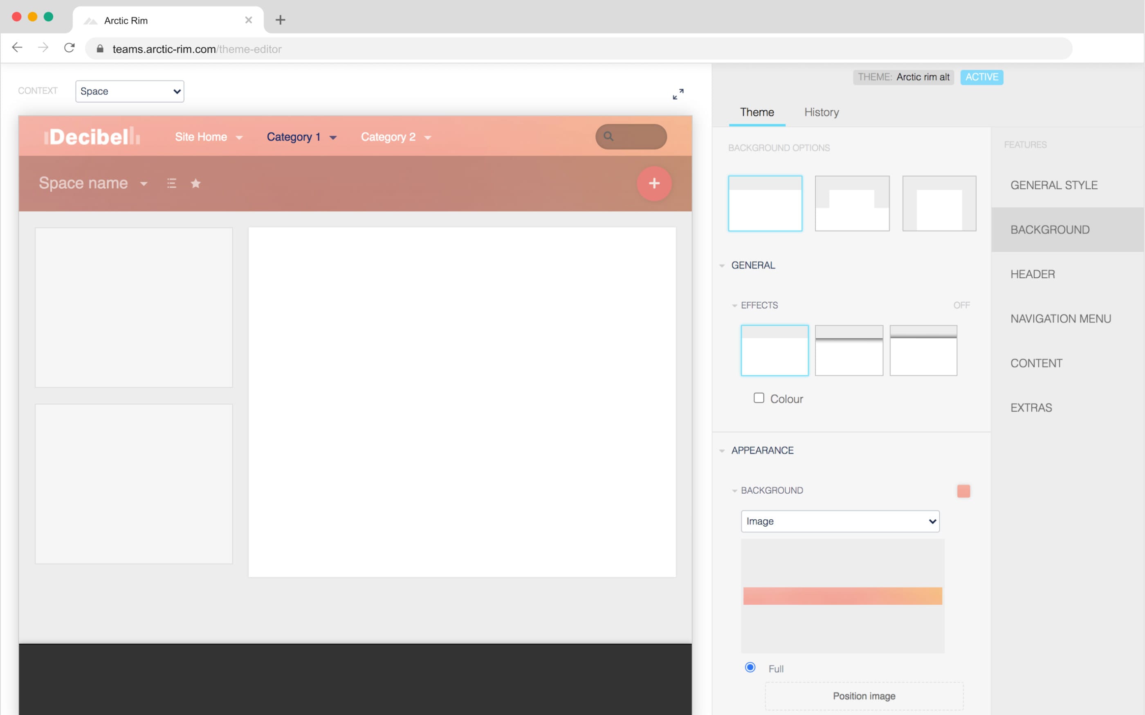Image resolution: width=1145 pixels, height=715 pixels.
Task: Click the background colour swatch
Action: (963, 491)
